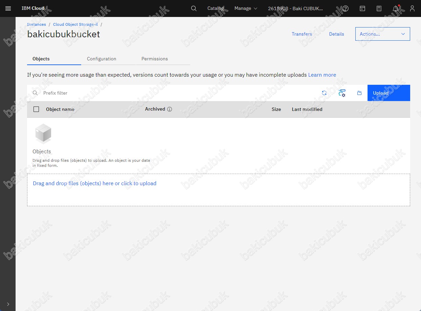Click the Objects cube illustration

point(43,134)
